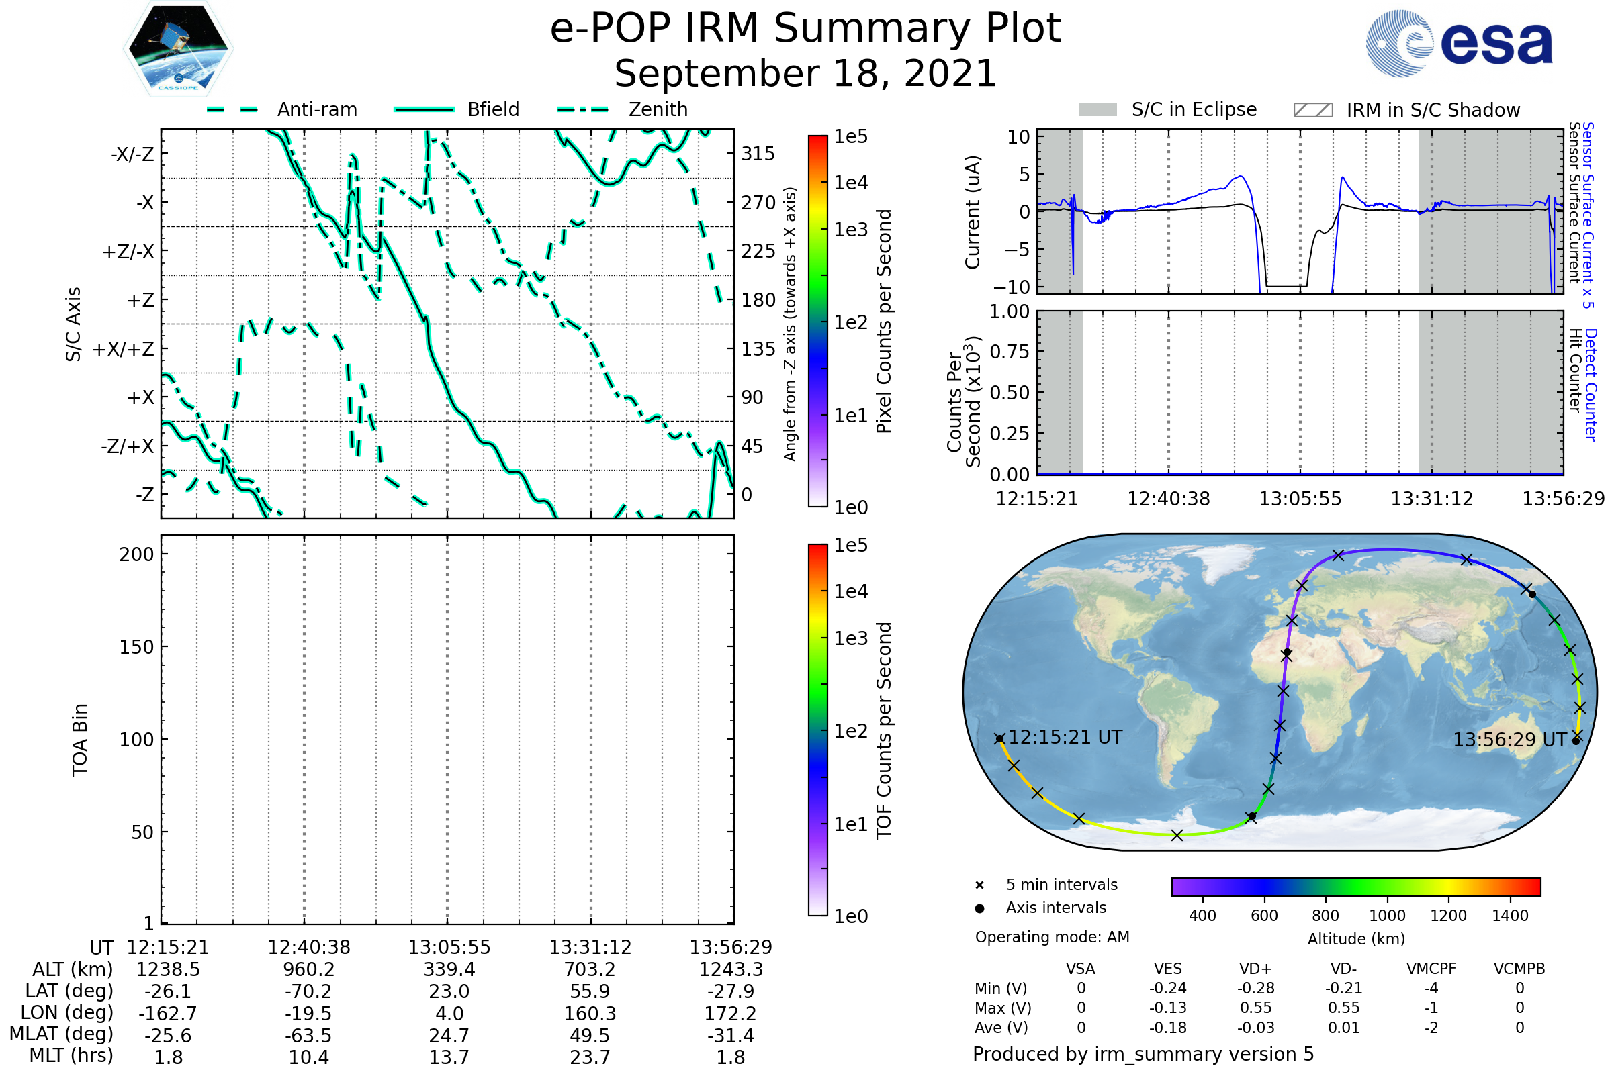Click the Altitude (km) color bar
The image size is (1612, 1074).
pos(1355,886)
